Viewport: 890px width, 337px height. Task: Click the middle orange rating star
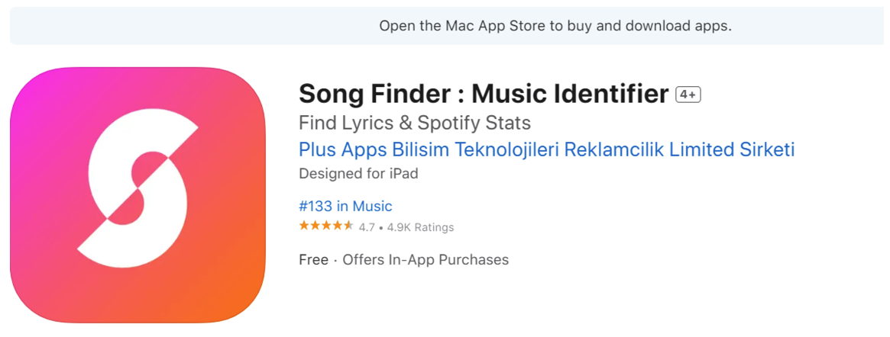click(x=326, y=226)
